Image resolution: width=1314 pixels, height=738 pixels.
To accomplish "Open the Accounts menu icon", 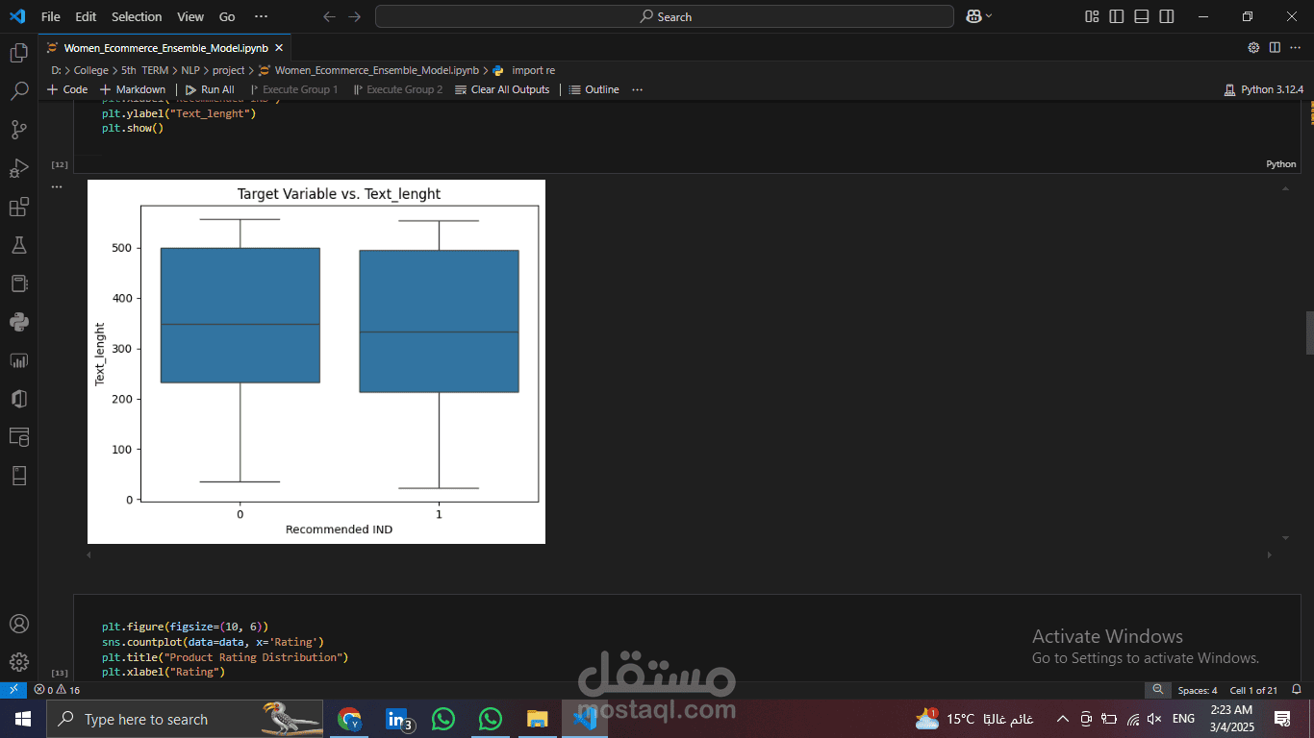I will [18, 624].
